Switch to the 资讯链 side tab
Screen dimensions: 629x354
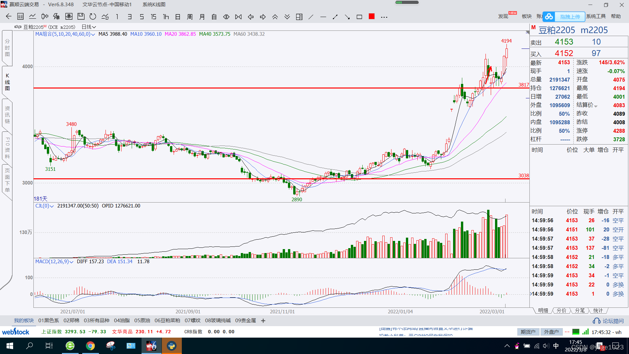click(7, 115)
